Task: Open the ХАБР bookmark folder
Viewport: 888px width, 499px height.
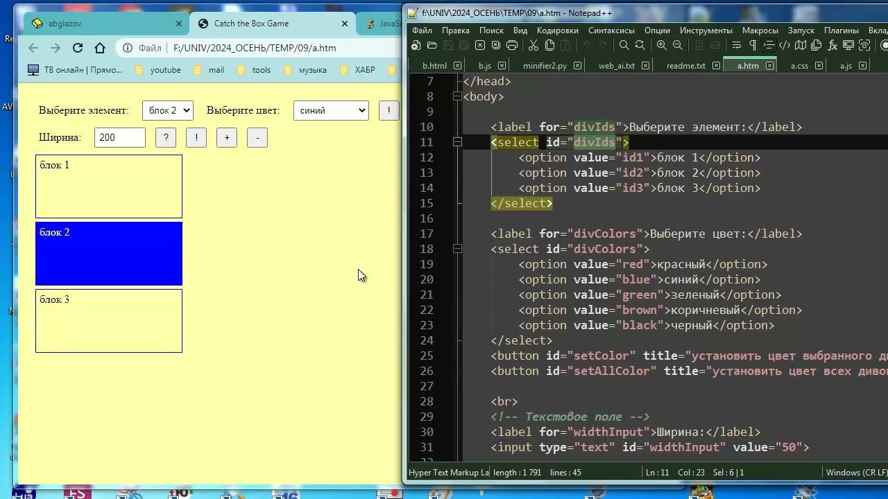Action: [x=357, y=70]
